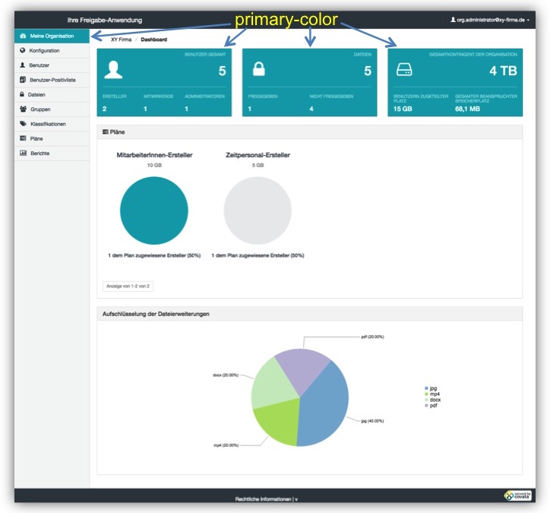Click the padlock icon on Dateien card
Screen dimensions: 550x513
click(259, 69)
